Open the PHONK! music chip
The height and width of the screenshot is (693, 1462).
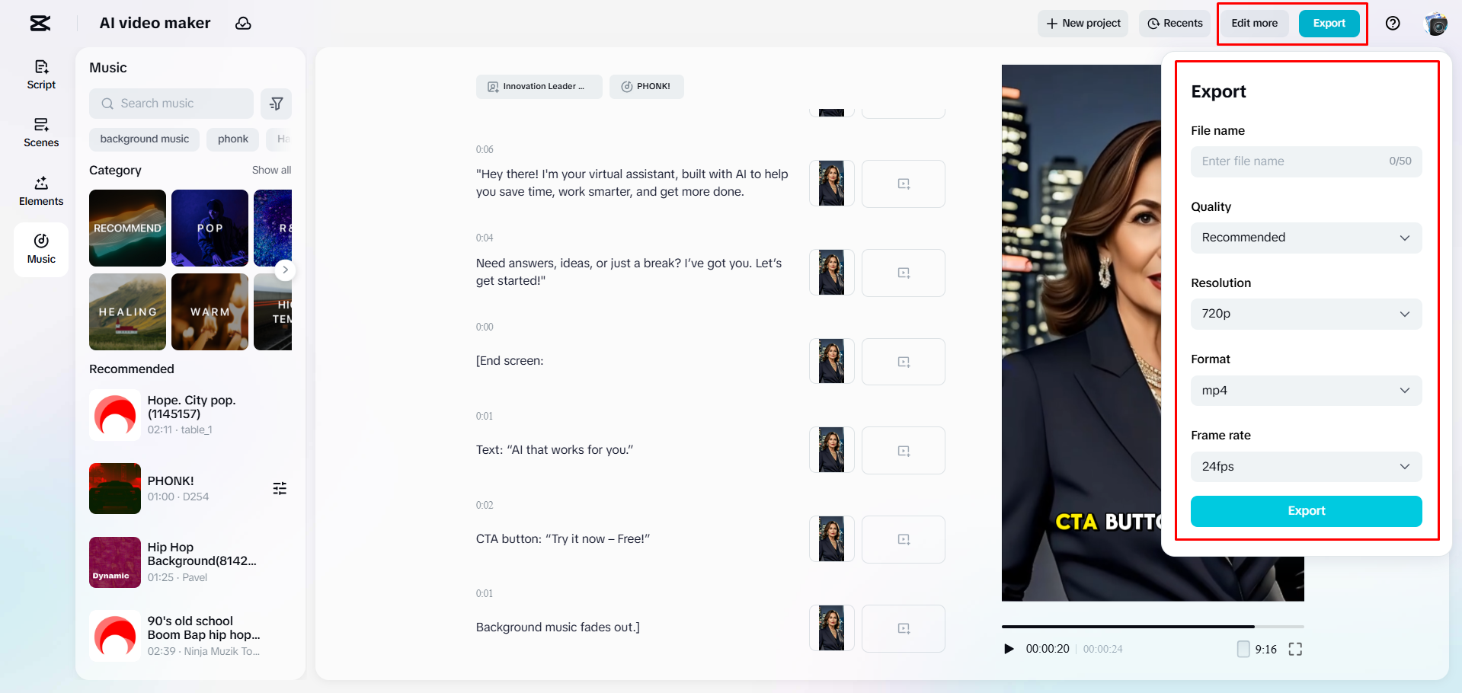pyautogui.click(x=646, y=87)
